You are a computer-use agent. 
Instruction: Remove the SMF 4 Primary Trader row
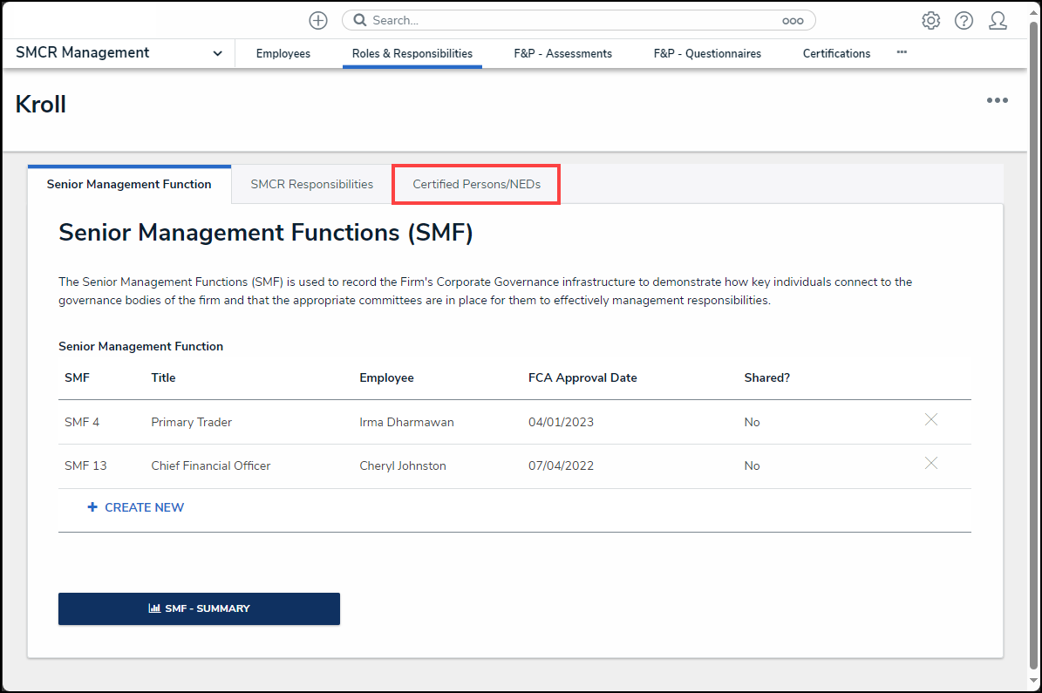click(x=930, y=420)
